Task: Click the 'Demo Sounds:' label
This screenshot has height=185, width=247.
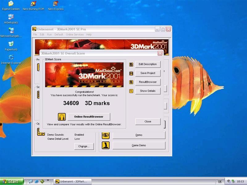Action: (56, 135)
